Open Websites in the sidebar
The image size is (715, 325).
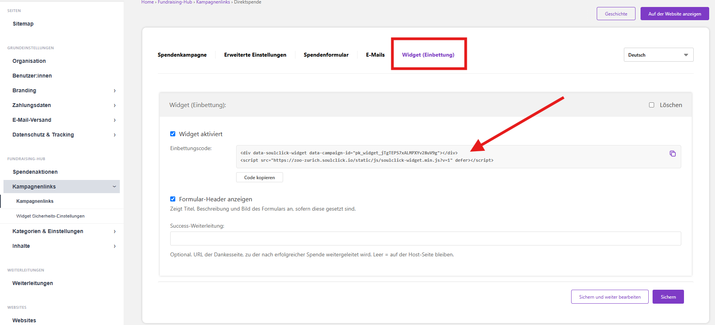24,320
